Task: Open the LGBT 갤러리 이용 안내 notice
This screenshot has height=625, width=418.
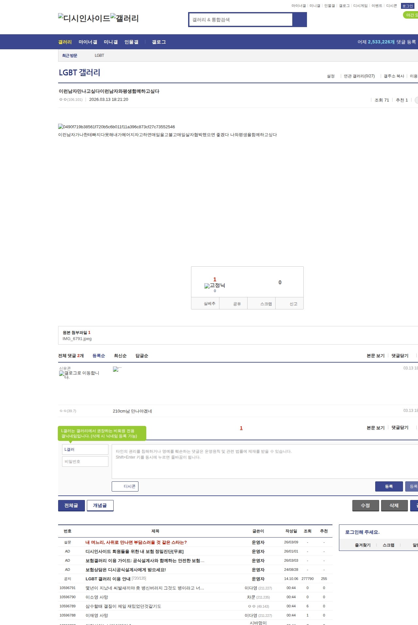Action: [108, 579]
